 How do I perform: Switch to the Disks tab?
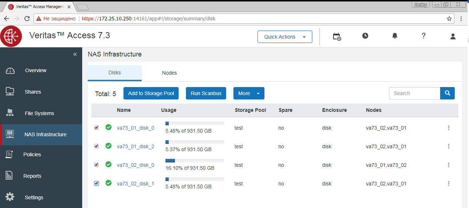(x=115, y=73)
